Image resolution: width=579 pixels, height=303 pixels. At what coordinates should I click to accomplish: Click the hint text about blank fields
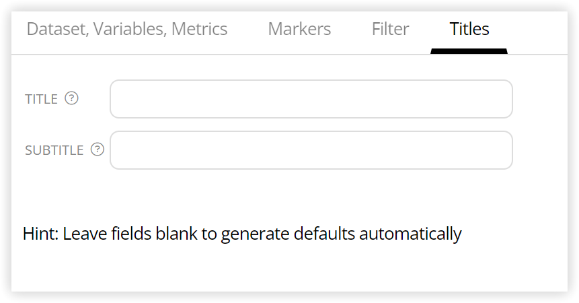242,234
